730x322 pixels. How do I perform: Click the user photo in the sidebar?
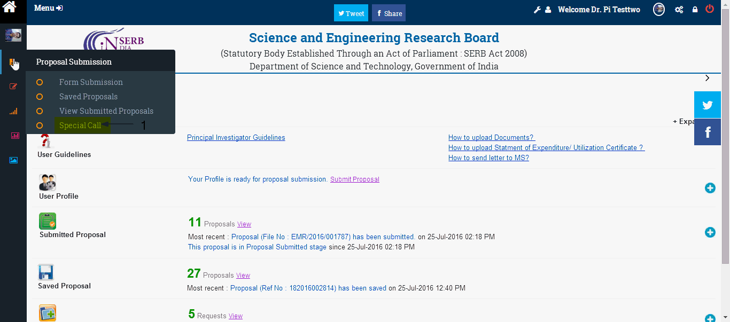coord(13,35)
